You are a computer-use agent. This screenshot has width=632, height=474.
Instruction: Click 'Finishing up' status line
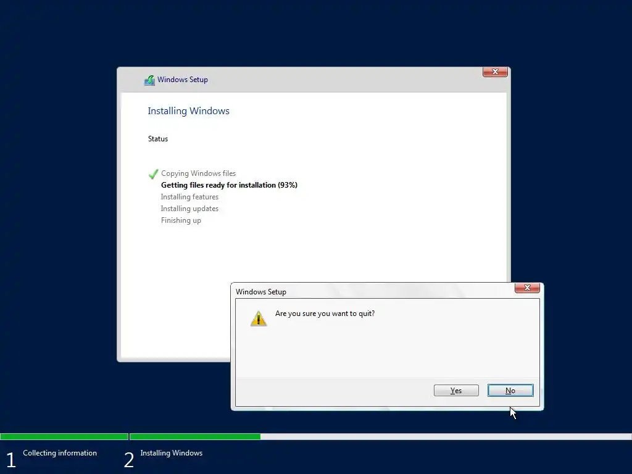(x=181, y=220)
